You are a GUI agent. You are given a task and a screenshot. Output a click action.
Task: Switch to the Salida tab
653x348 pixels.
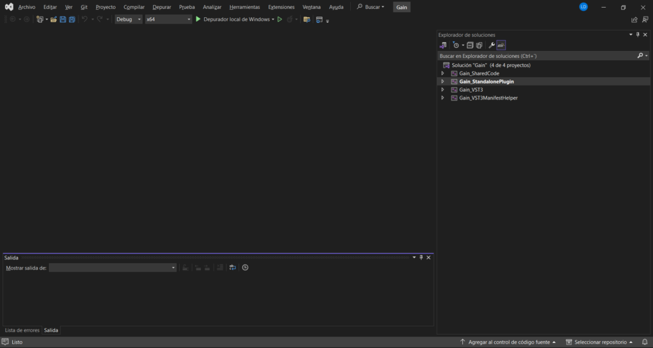51,330
